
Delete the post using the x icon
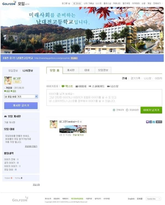pos(81,122)
